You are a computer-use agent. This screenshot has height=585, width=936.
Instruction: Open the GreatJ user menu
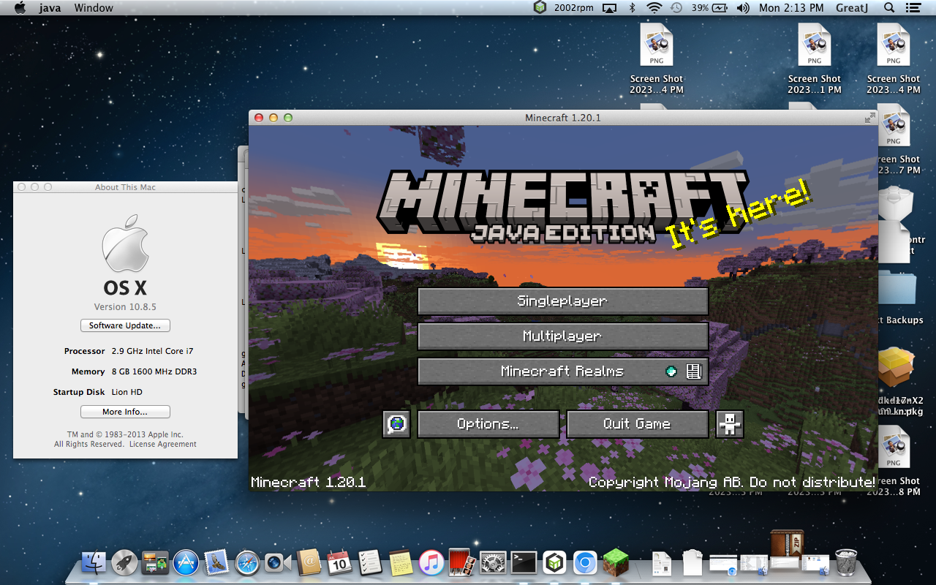pyautogui.click(x=851, y=8)
